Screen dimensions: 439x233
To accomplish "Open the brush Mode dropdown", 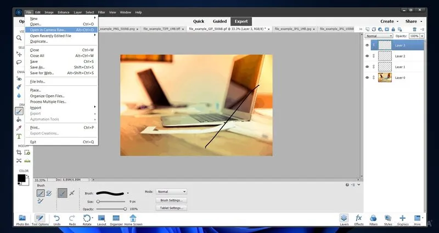I will coord(171,191).
